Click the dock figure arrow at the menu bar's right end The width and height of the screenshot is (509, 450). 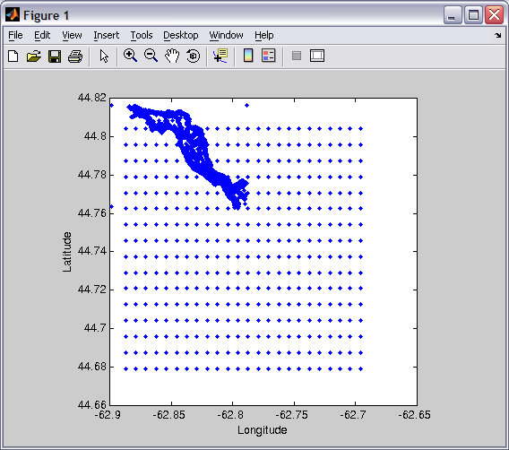pos(497,35)
